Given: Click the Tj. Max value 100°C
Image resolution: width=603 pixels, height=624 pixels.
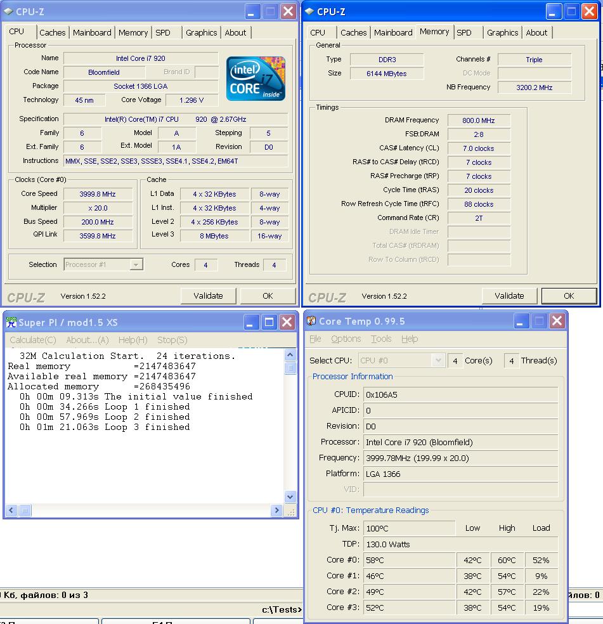Looking at the screenshot, I should click(409, 528).
